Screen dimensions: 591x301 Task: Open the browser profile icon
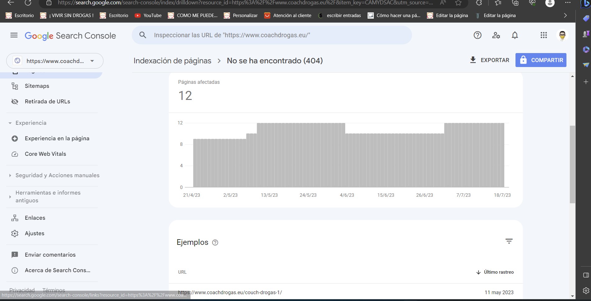tap(550, 3)
